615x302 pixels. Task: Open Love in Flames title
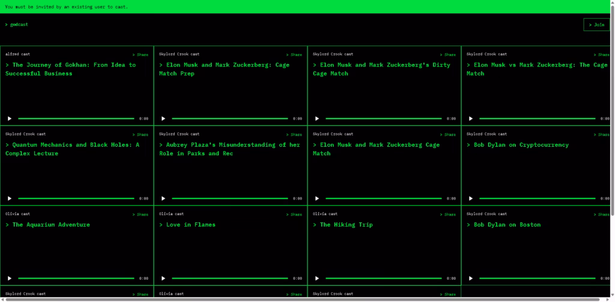pos(187,225)
